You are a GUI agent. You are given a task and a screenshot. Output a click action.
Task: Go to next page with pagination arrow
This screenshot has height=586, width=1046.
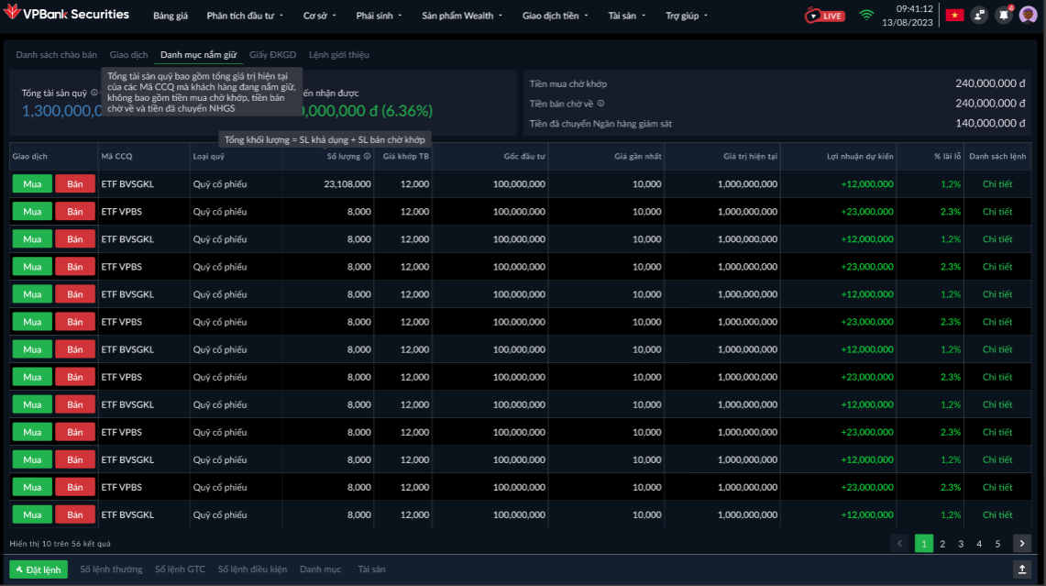pos(1021,544)
